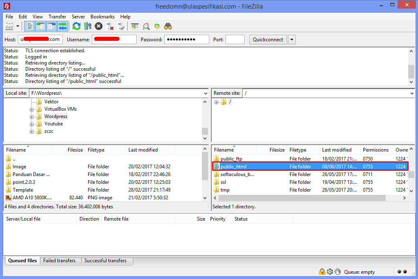Click the Quickconnect button

[x=268, y=40]
